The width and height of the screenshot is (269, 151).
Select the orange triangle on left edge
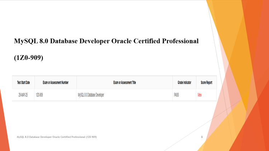tap(4, 123)
